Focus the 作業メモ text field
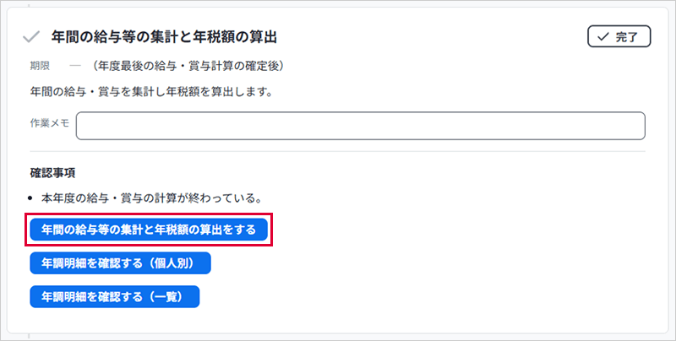The width and height of the screenshot is (676, 341). [x=360, y=126]
